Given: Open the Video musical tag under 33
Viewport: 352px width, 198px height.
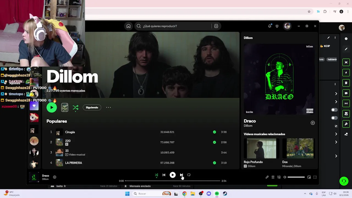Looking at the screenshot, I should 75,155.
